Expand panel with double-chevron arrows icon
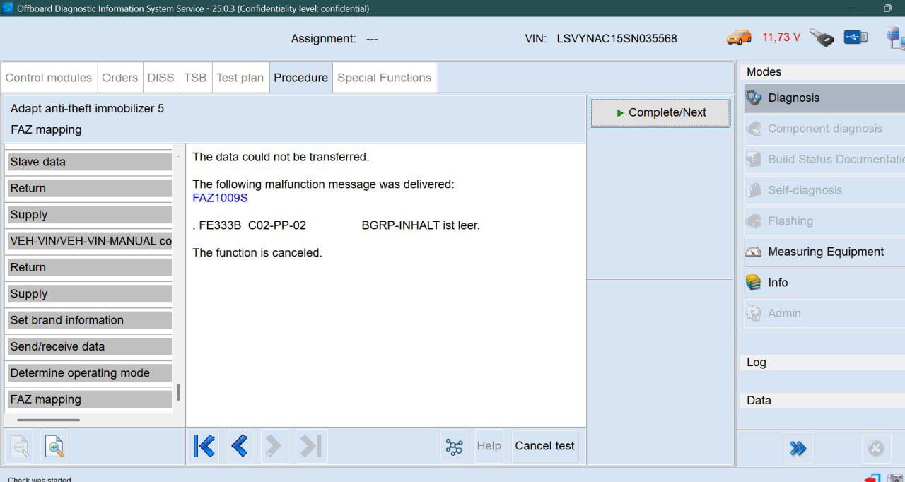 798,448
